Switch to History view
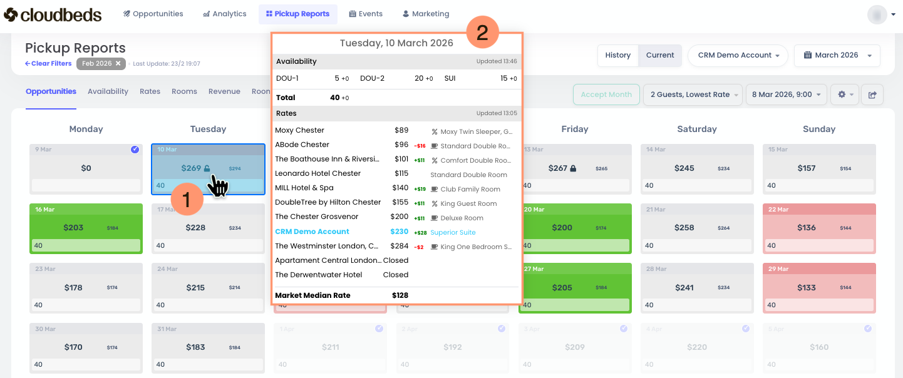This screenshot has height=378, width=903. [617, 55]
